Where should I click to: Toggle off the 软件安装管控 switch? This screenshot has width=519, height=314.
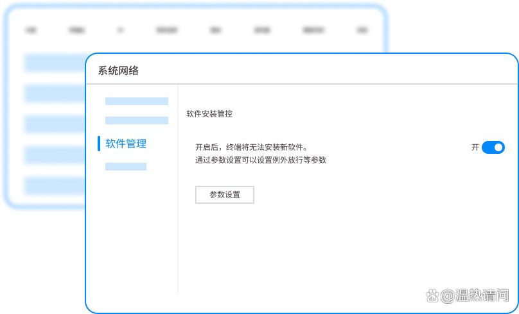pos(493,147)
